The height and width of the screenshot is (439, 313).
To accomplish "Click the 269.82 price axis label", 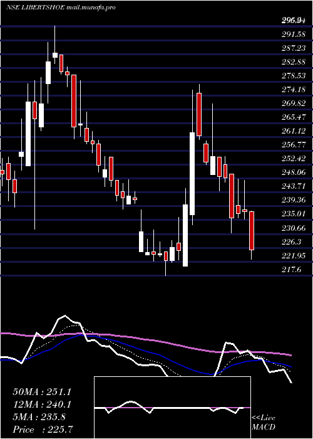I will click(x=293, y=103).
